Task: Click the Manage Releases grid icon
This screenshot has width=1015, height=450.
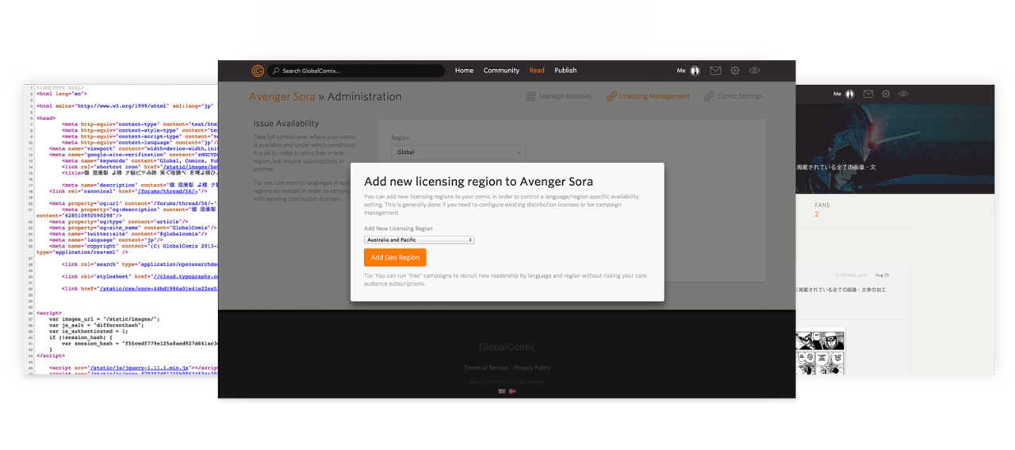Action: pyautogui.click(x=530, y=97)
